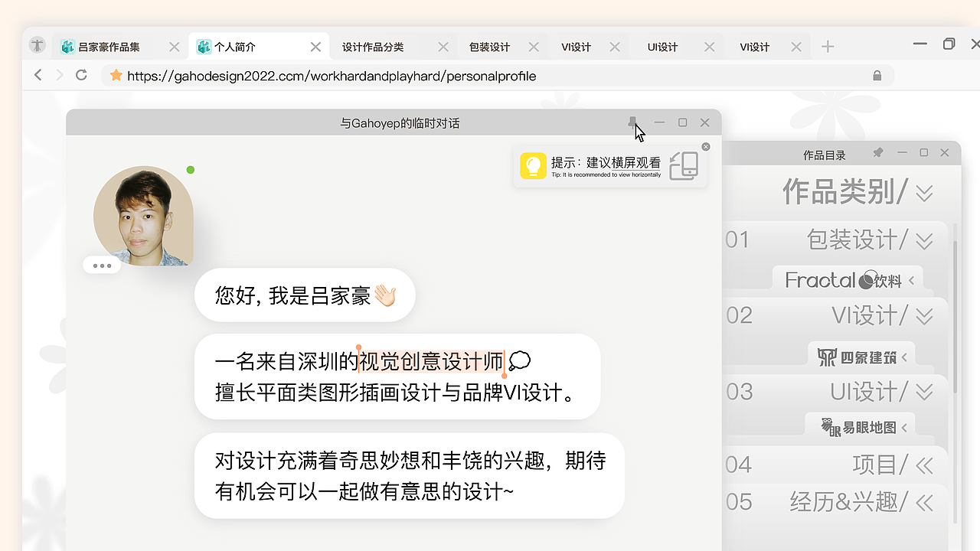Click the 作品目录 panel scrollbar
This screenshot has height=551, width=980.
955,316
